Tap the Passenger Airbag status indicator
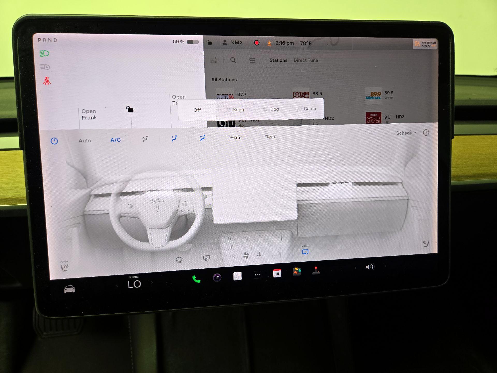The image size is (497, 373). pyautogui.click(x=425, y=44)
